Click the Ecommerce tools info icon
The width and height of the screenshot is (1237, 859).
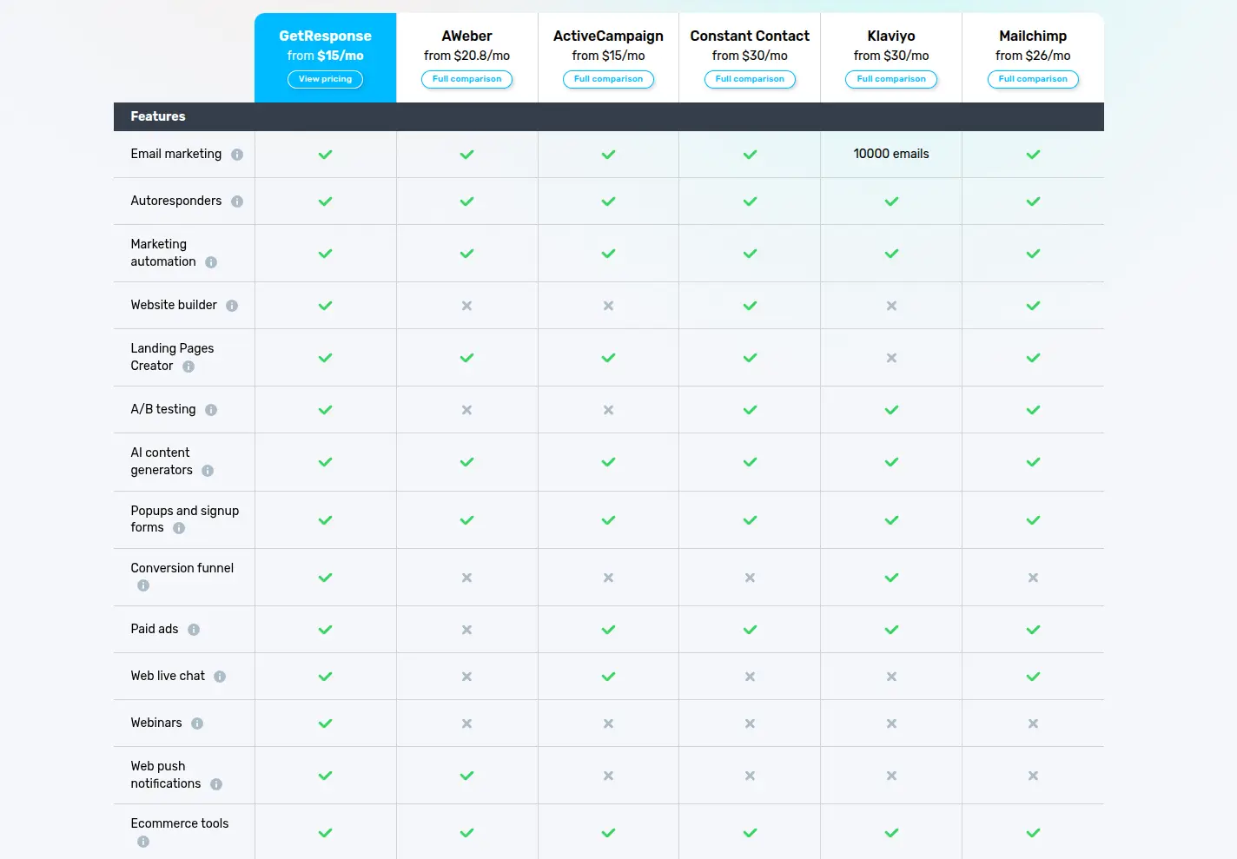pyautogui.click(x=142, y=841)
